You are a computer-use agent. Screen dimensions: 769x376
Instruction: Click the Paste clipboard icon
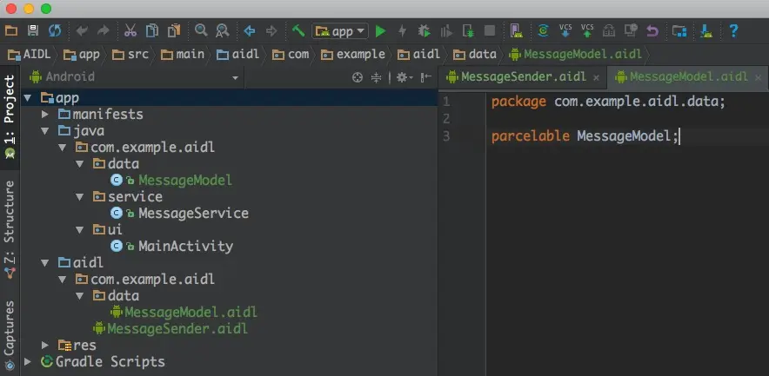pyautogui.click(x=174, y=31)
